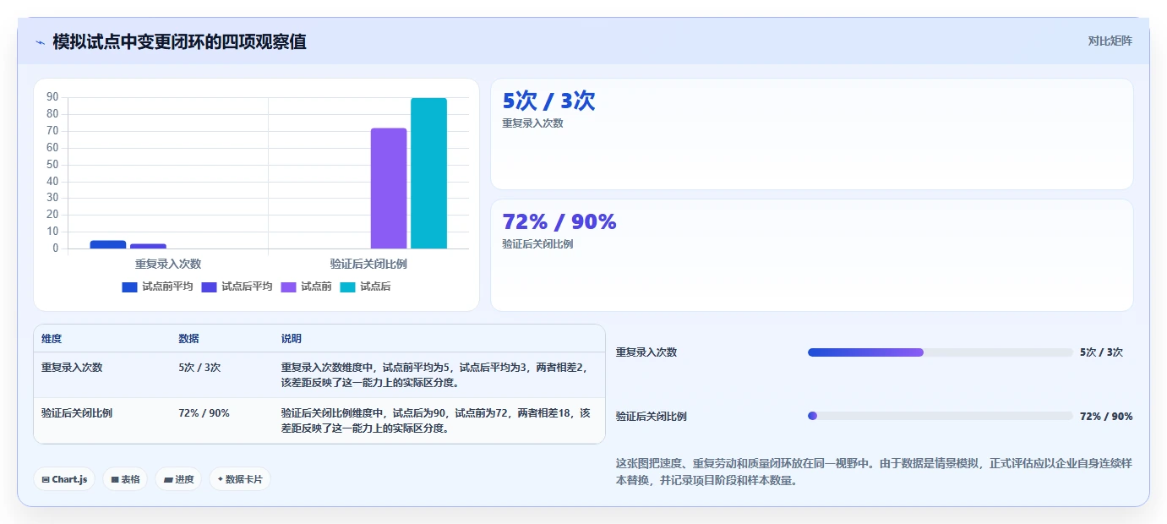Toggle the 试点后平均 legend item
1167x524 pixels.
pos(237,287)
